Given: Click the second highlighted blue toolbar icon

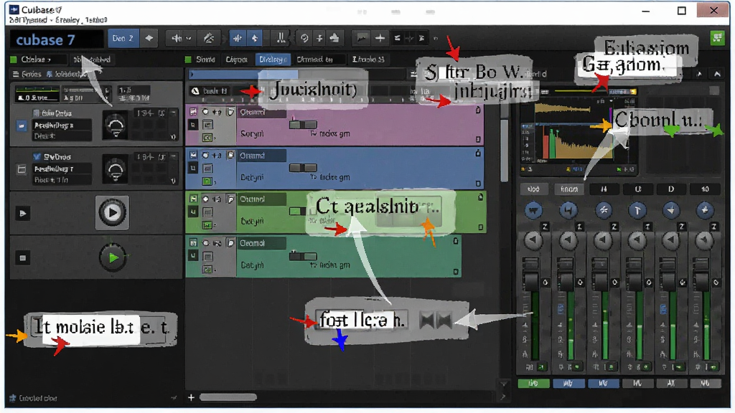Looking at the screenshot, I should pos(255,39).
